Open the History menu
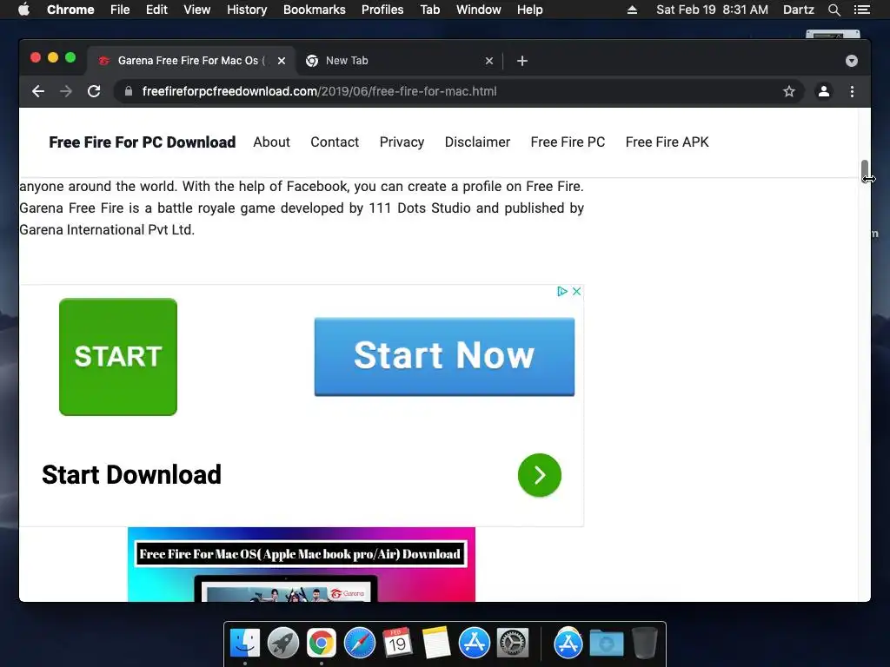The width and height of the screenshot is (890, 667). coord(247,10)
